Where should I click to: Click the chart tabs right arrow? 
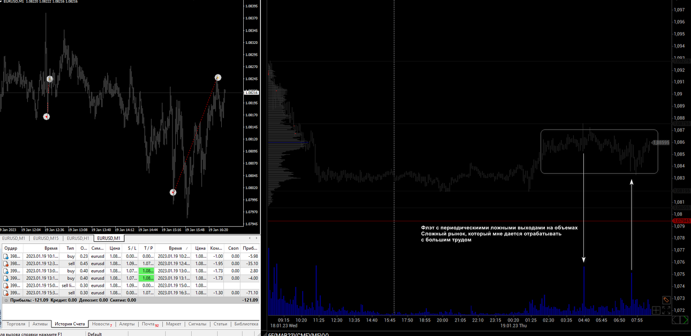point(256,238)
